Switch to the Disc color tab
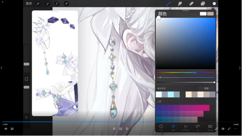 161,127
